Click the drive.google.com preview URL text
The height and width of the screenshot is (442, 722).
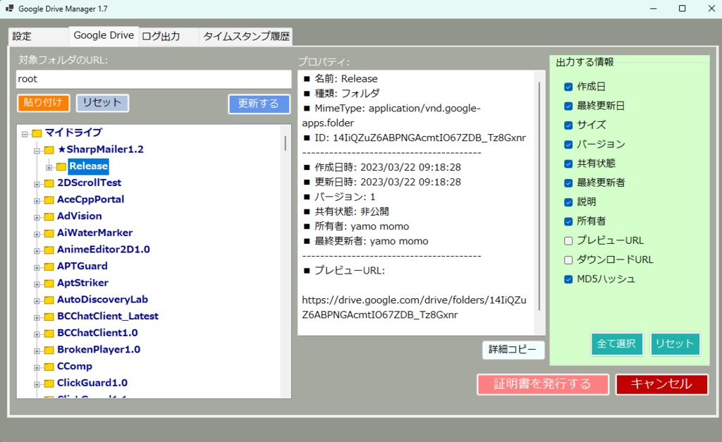pyautogui.click(x=414, y=307)
